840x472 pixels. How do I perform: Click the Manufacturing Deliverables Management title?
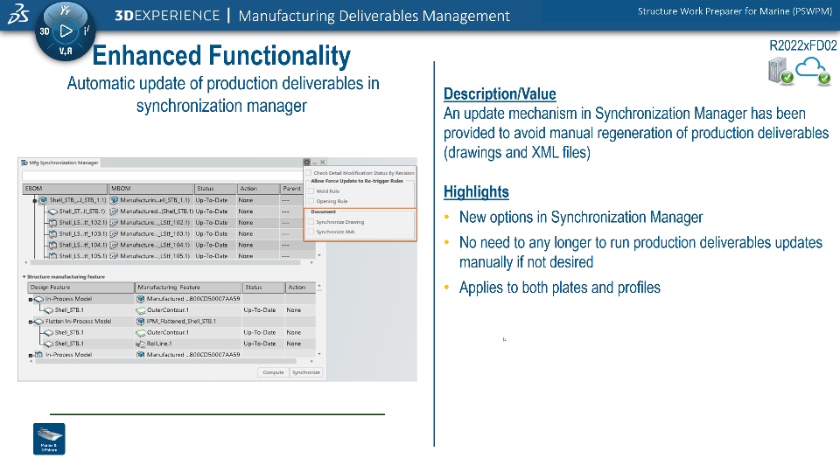click(374, 16)
